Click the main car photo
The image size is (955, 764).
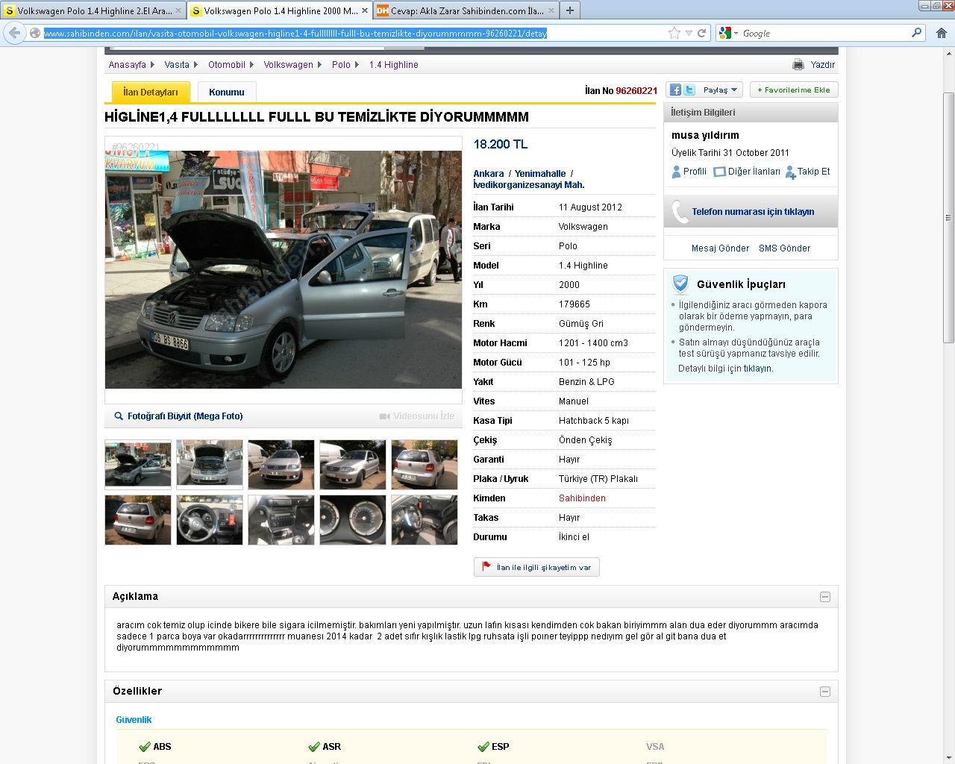click(284, 269)
